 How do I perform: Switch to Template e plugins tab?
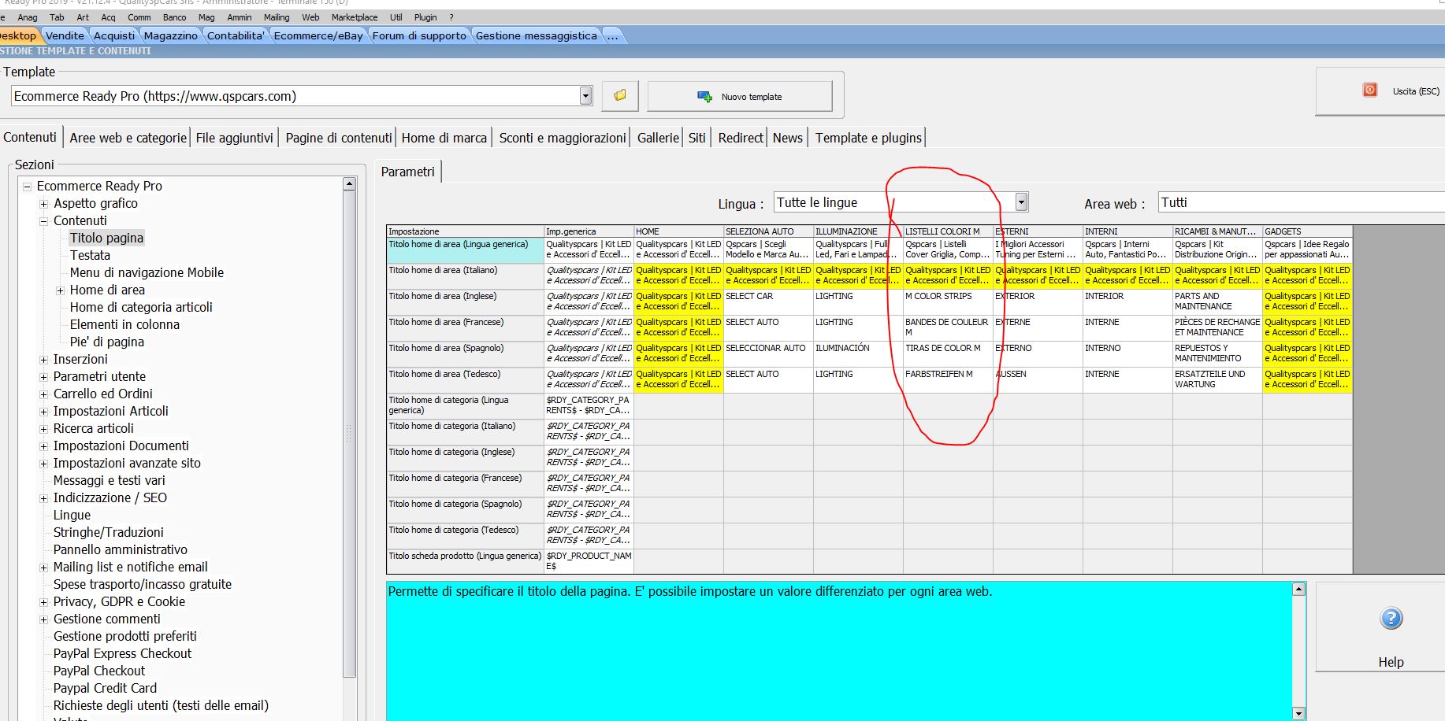(868, 138)
